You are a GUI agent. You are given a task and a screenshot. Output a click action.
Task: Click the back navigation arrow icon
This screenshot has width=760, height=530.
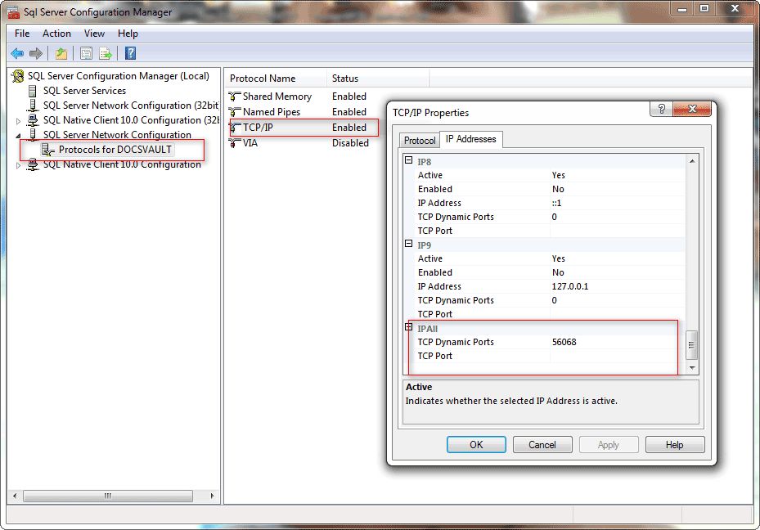(x=17, y=53)
